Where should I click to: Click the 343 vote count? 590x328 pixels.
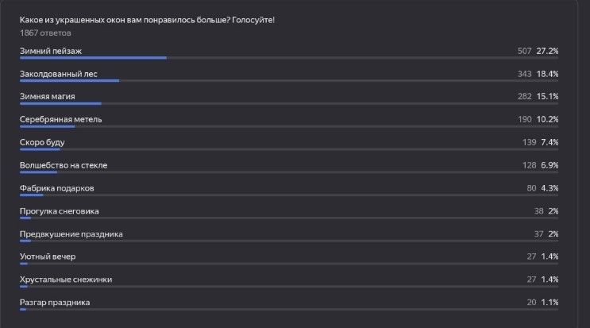tap(523, 74)
